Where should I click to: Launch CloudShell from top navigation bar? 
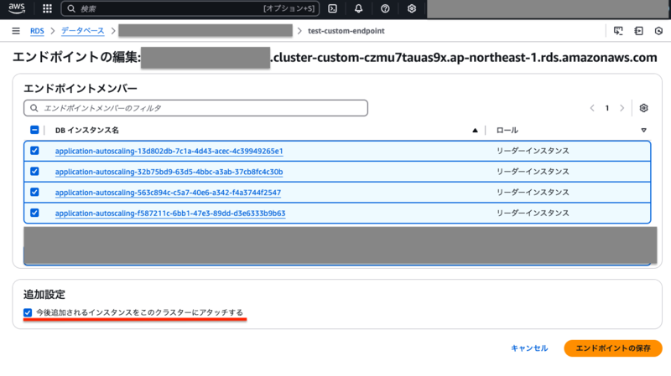(332, 8)
